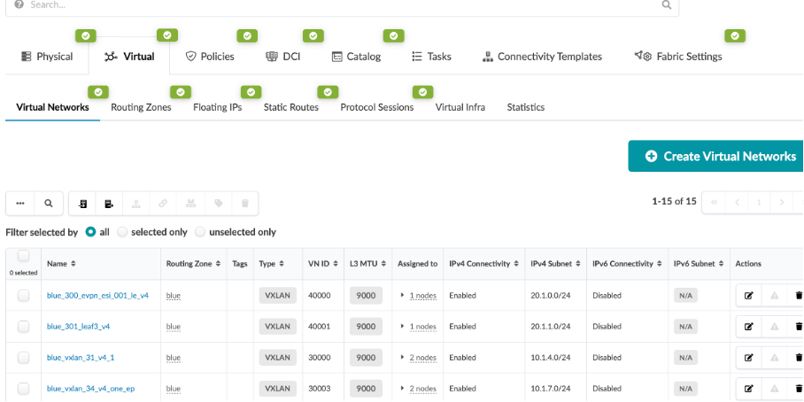Edit the blue_300_evpn_esi_001_le_v4 network

[748, 296]
